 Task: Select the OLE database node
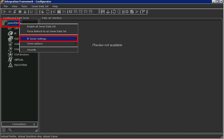(16, 39)
